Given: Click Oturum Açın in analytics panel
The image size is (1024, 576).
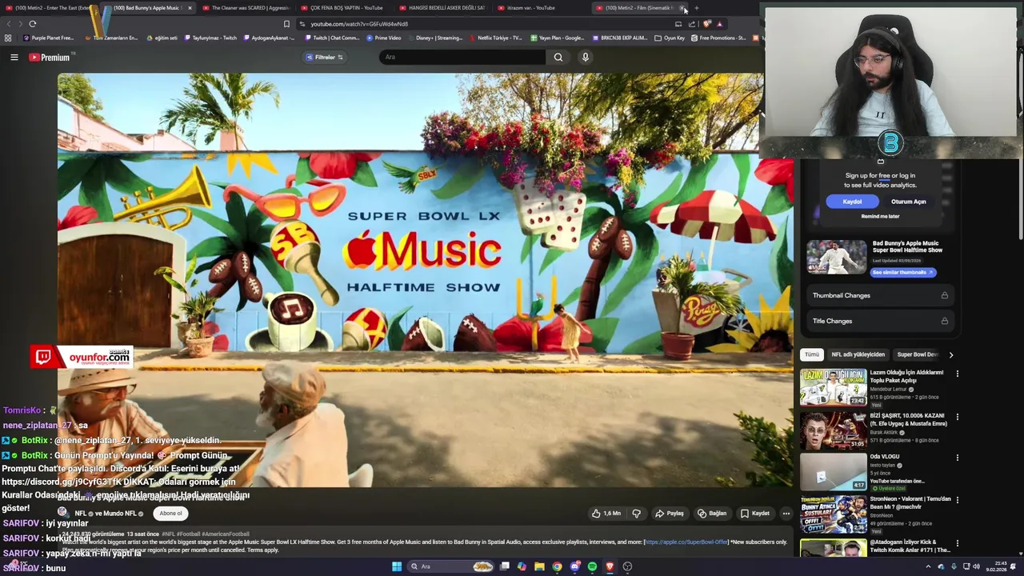Looking at the screenshot, I should tap(908, 202).
